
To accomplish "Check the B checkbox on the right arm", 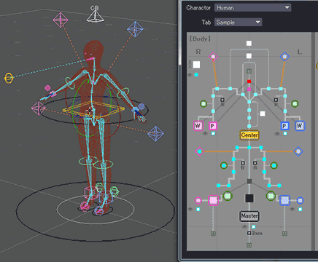I will (222, 100).
